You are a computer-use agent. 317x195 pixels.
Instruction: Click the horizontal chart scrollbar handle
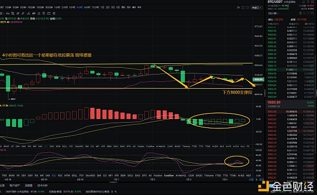click(x=113, y=182)
